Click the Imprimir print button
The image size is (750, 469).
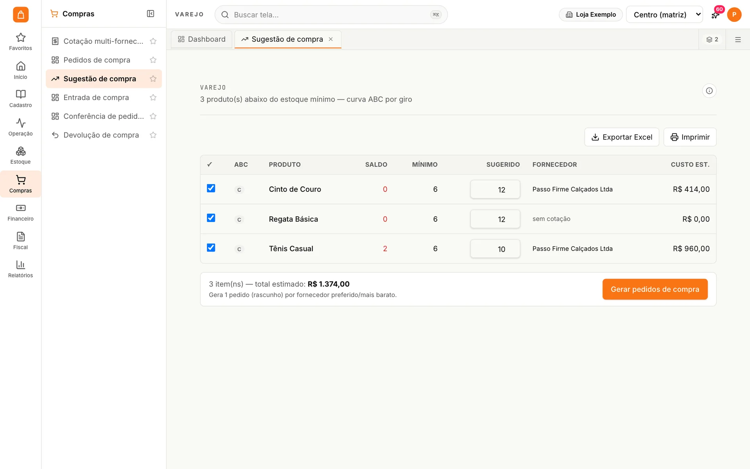690,137
